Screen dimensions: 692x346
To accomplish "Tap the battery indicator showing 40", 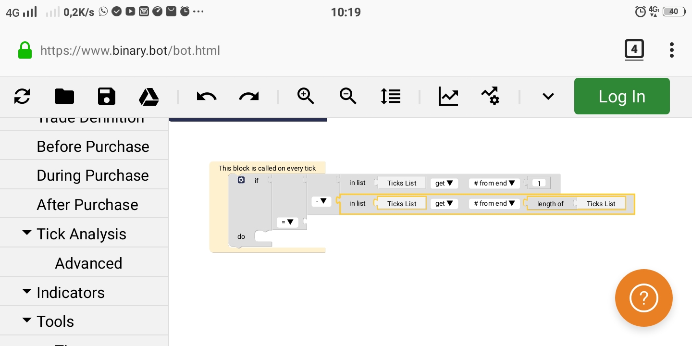I will [674, 12].
